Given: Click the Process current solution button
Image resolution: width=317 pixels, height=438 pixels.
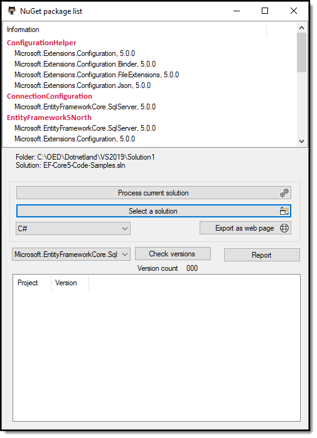Looking at the screenshot, I should point(153,193).
